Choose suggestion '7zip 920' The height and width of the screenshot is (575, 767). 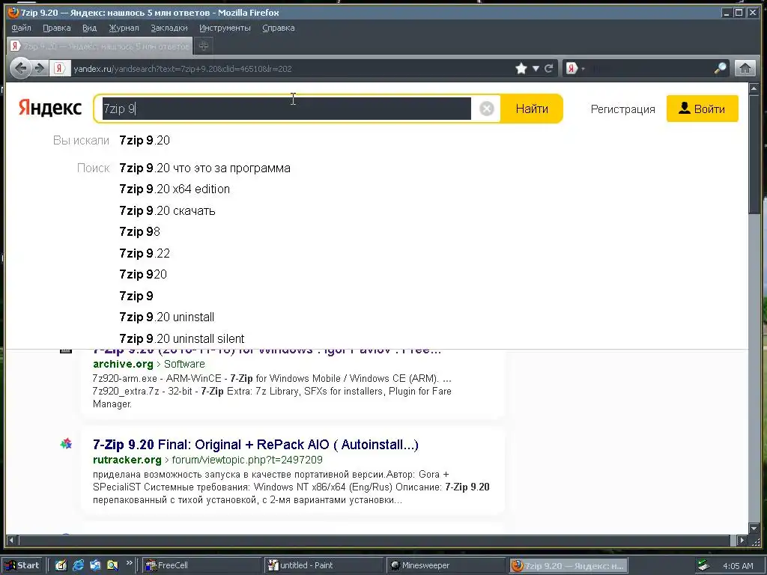click(143, 274)
